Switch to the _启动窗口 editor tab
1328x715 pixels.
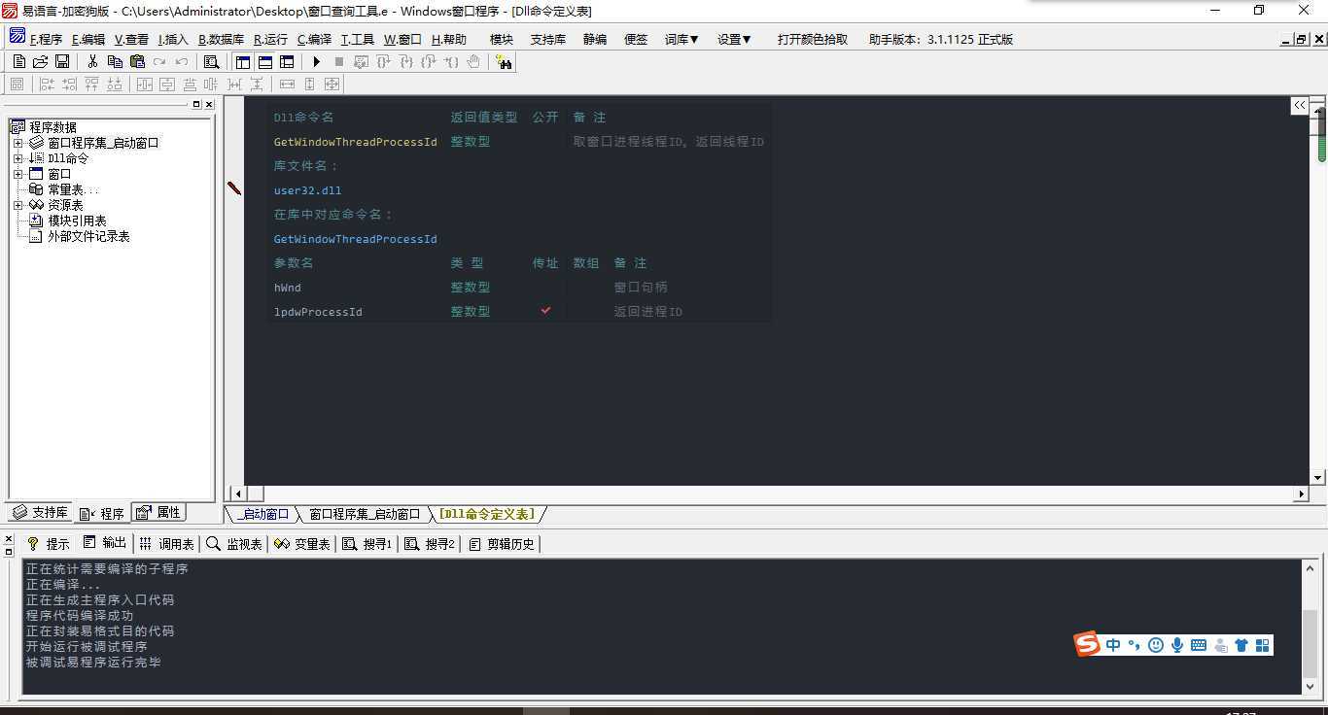coord(262,514)
